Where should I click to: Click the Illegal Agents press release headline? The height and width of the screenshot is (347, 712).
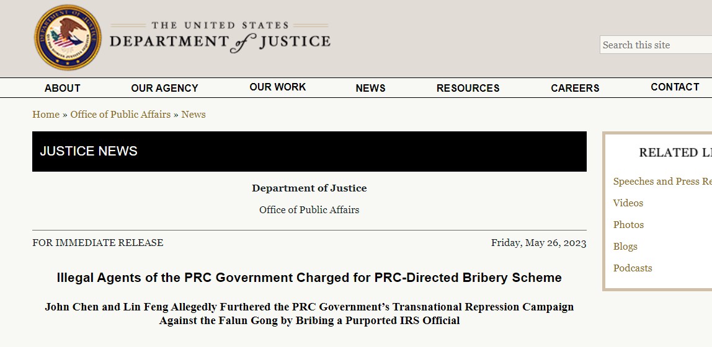309,277
